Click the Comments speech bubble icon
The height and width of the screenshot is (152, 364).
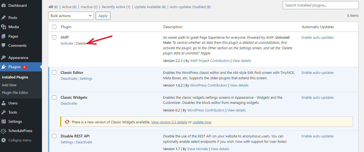point(4,45)
